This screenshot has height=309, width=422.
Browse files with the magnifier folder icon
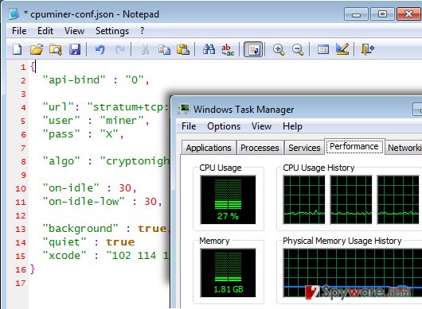tap(56, 50)
